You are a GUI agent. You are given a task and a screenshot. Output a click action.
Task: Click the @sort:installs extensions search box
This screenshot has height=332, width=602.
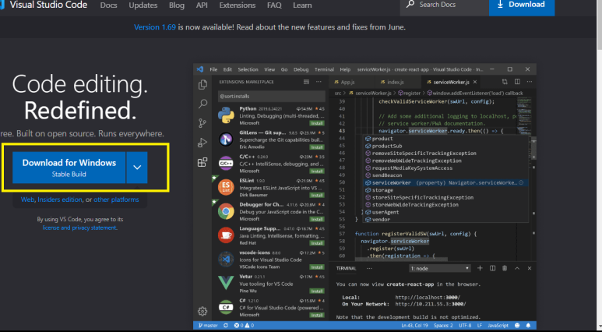click(272, 97)
